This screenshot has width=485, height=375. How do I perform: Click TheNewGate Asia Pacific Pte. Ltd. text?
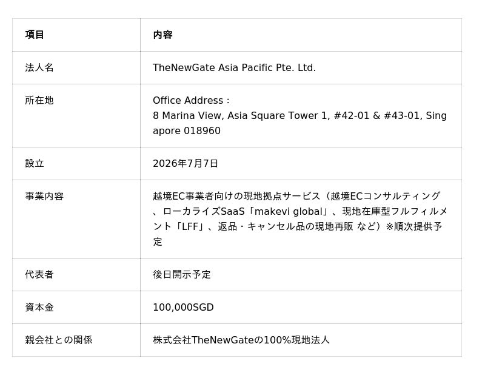234,67
